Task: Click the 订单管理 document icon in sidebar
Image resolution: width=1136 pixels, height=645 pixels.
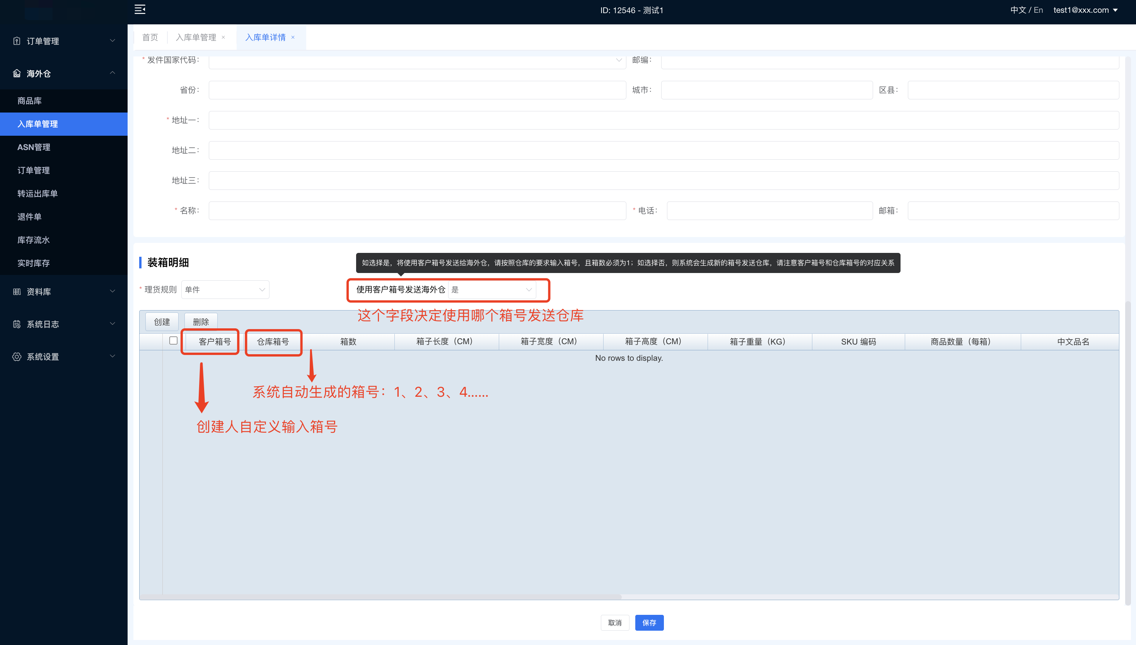Action: coord(17,41)
